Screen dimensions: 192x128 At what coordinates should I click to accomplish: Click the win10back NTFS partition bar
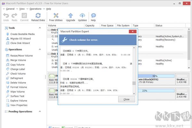point(156,79)
